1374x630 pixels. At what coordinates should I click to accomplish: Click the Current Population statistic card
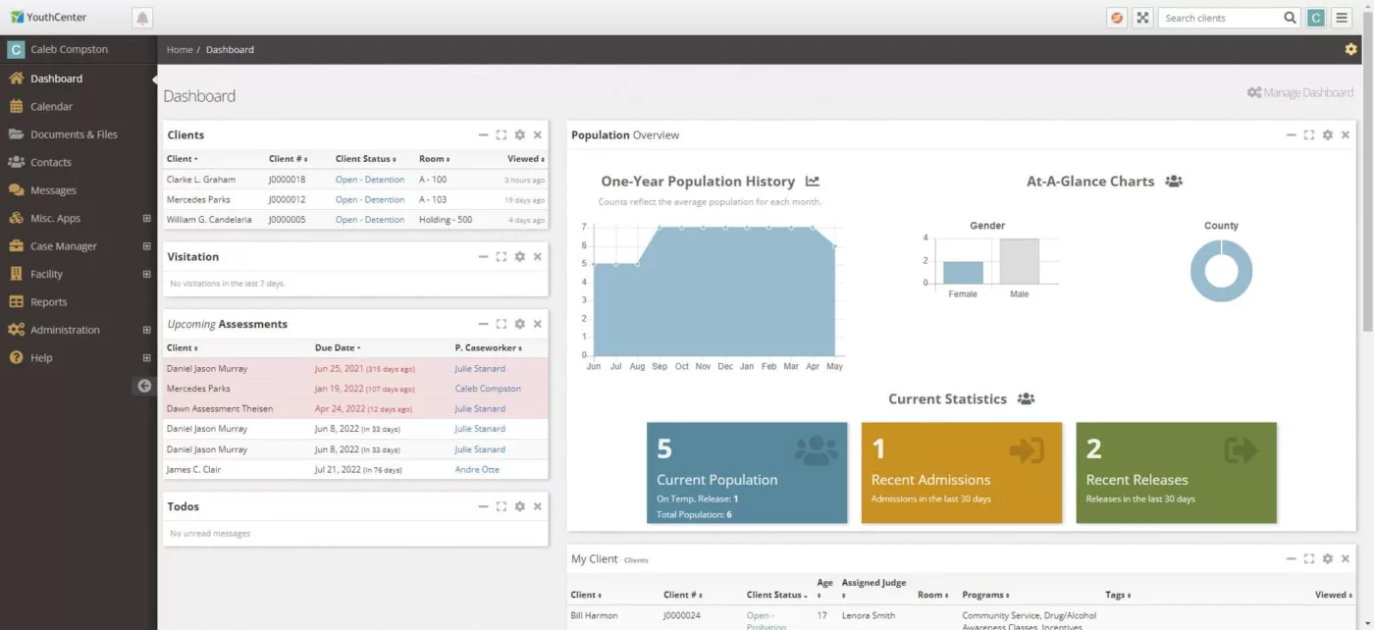pyautogui.click(x=747, y=473)
